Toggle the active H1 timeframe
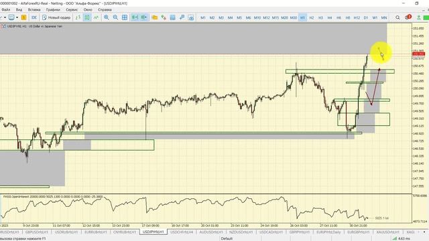 click(x=302, y=17)
